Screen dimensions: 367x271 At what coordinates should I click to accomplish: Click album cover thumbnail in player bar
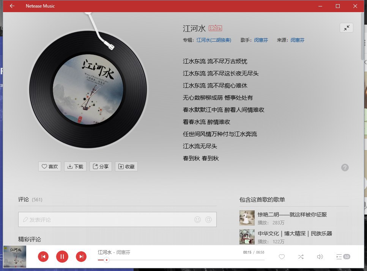(x=15, y=257)
